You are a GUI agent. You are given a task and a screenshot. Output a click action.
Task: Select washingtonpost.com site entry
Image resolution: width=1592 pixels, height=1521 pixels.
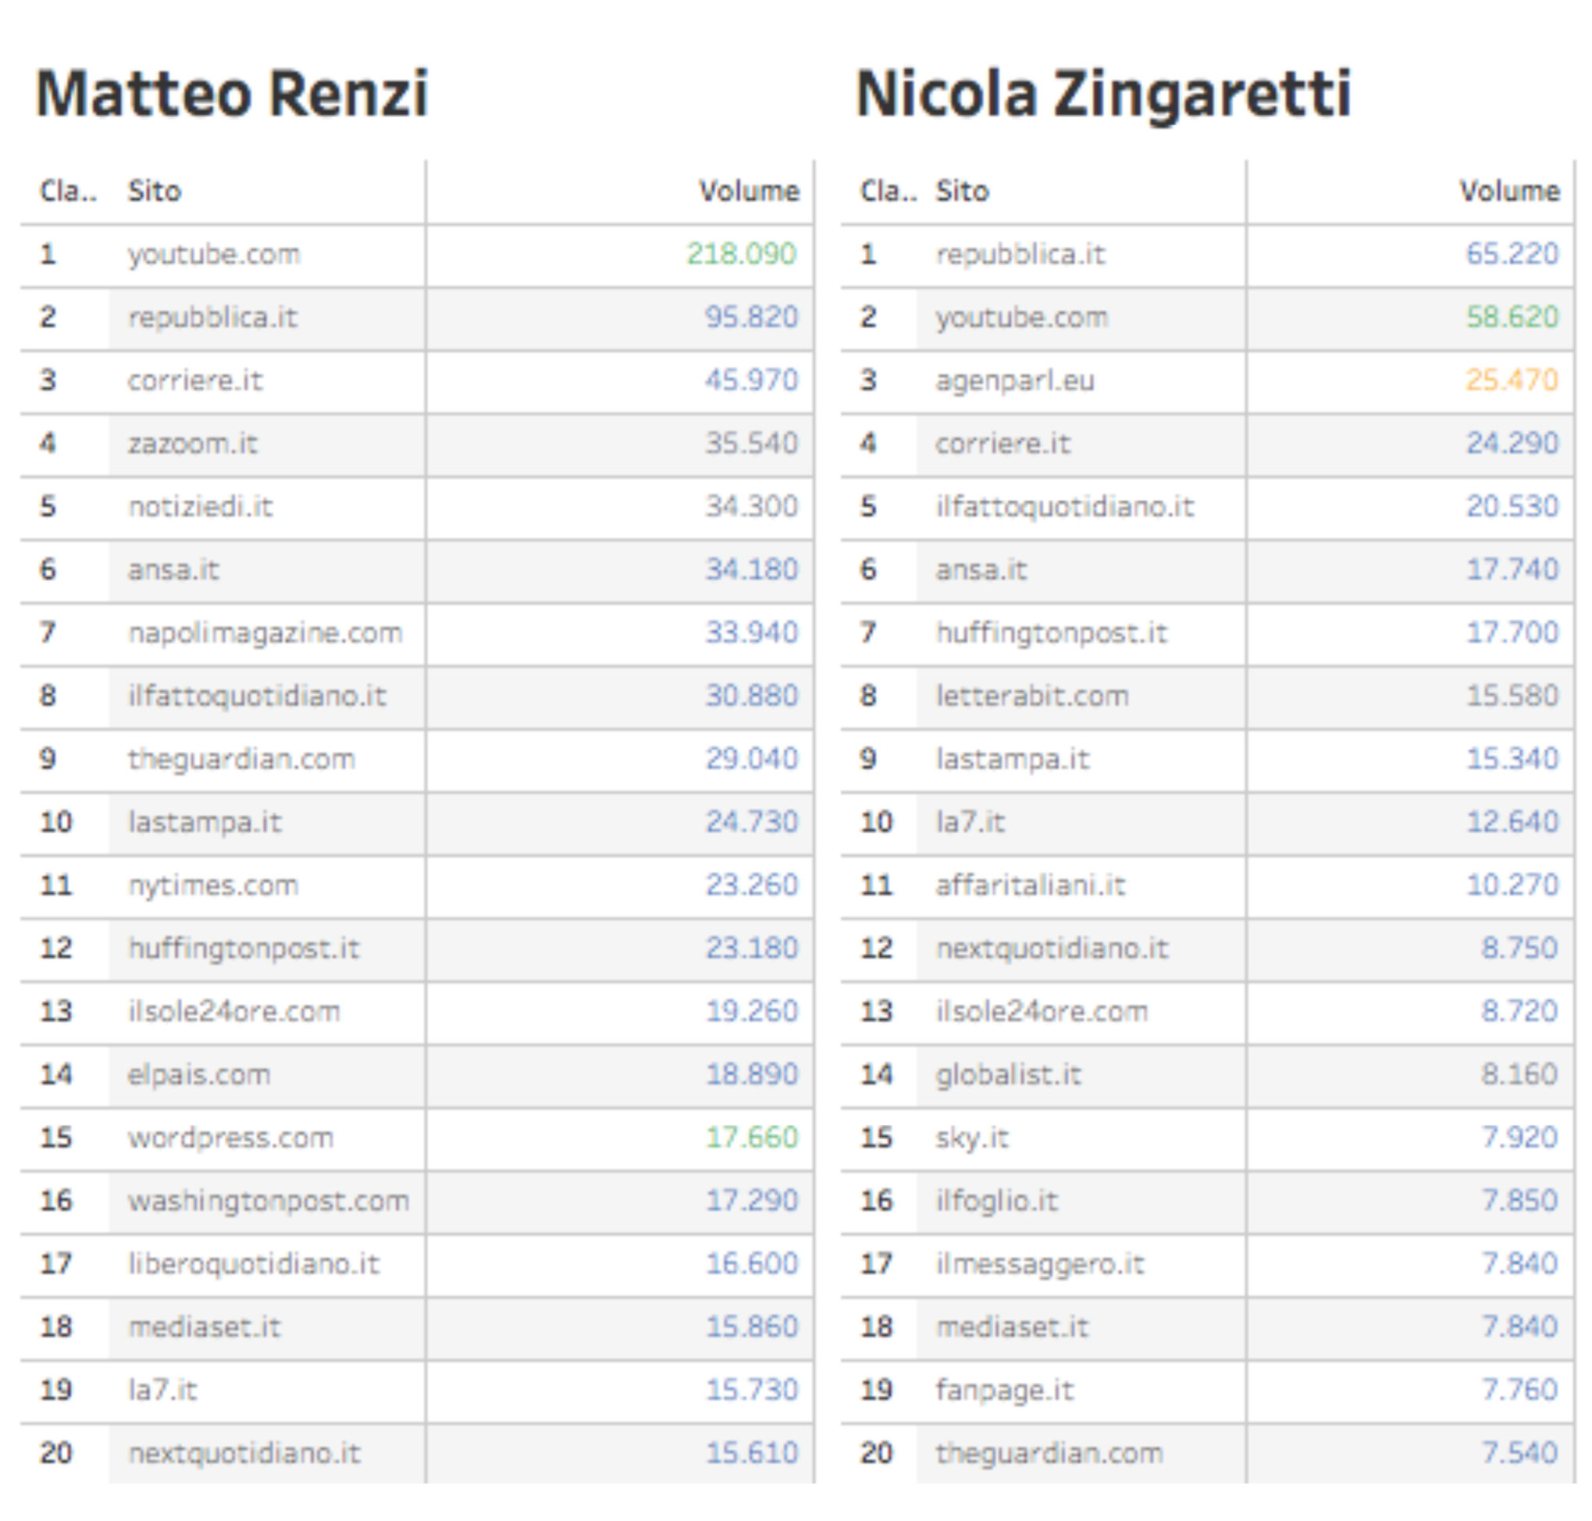tap(269, 1201)
